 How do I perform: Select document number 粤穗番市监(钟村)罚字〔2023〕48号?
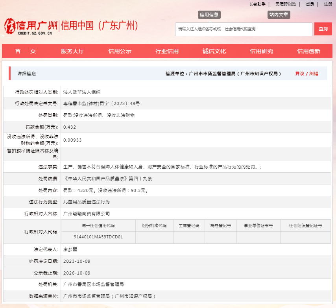click(102, 104)
